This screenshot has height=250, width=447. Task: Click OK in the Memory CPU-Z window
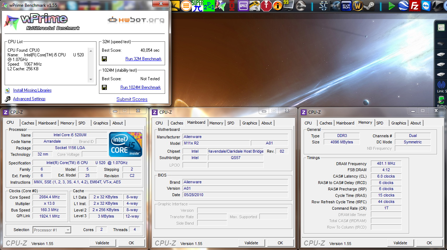[x=429, y=243]
